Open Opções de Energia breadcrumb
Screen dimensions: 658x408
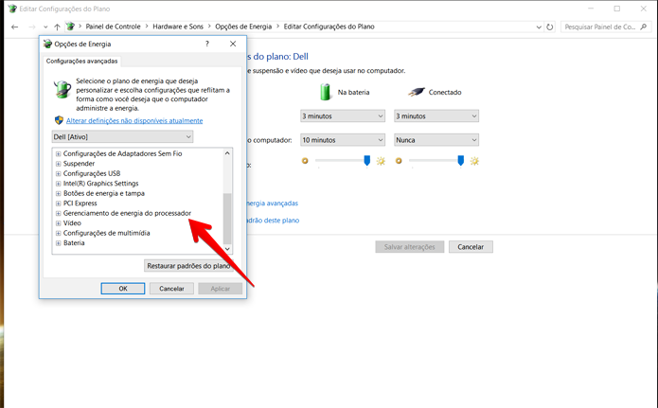(243, 27)
